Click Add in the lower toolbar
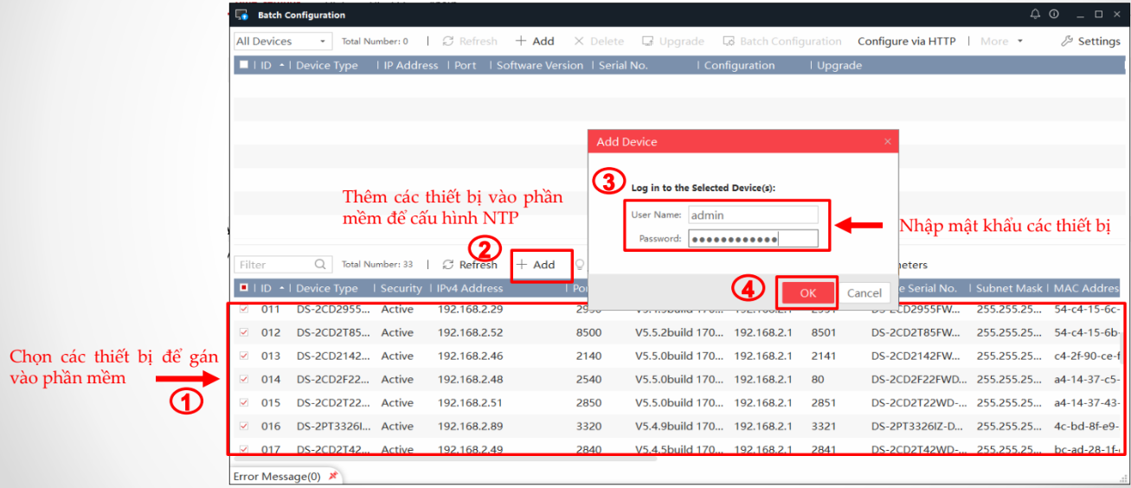 coord(537,265)
